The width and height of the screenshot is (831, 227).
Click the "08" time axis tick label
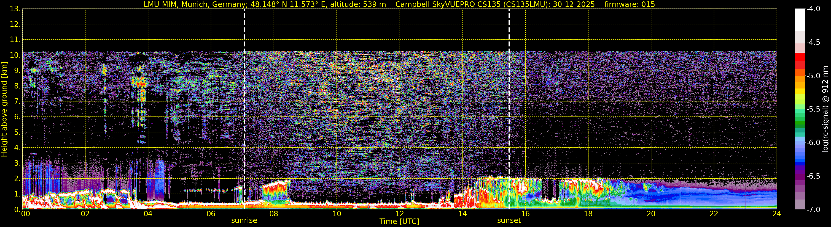click(274, 214)
